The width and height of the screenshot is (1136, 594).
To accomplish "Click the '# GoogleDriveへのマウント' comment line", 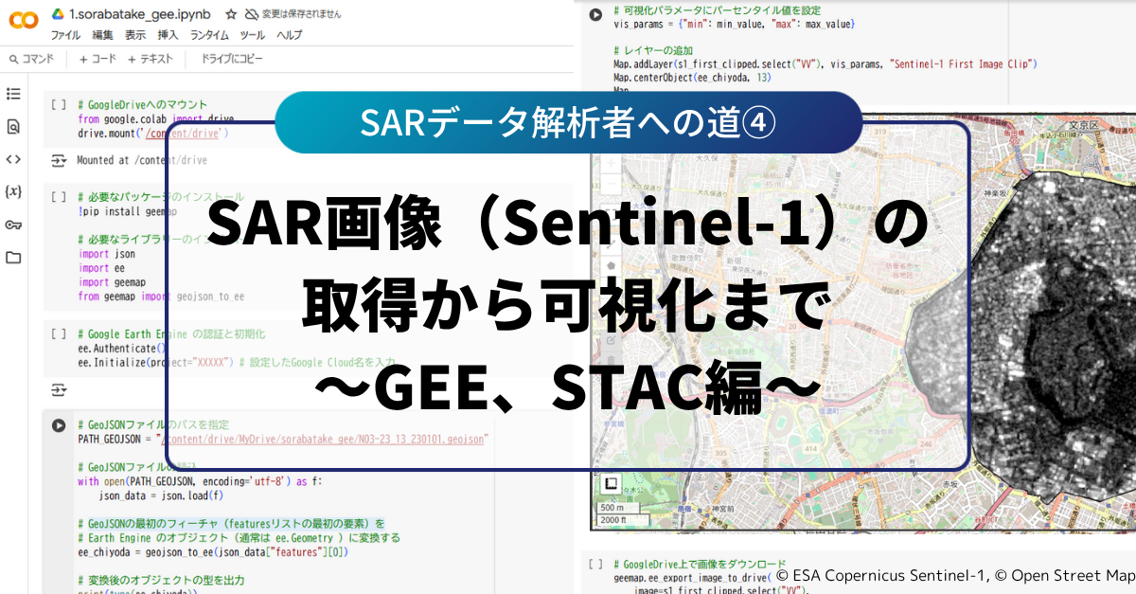I will coord(143,105).
